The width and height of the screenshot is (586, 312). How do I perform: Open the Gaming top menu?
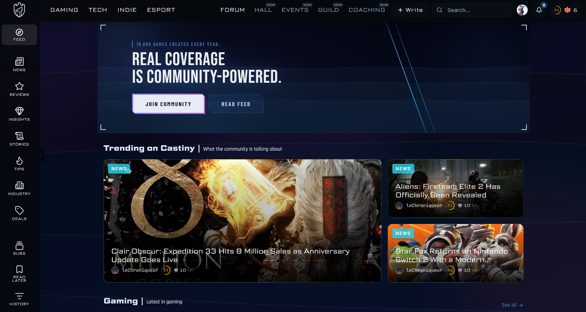pos(64,10)
